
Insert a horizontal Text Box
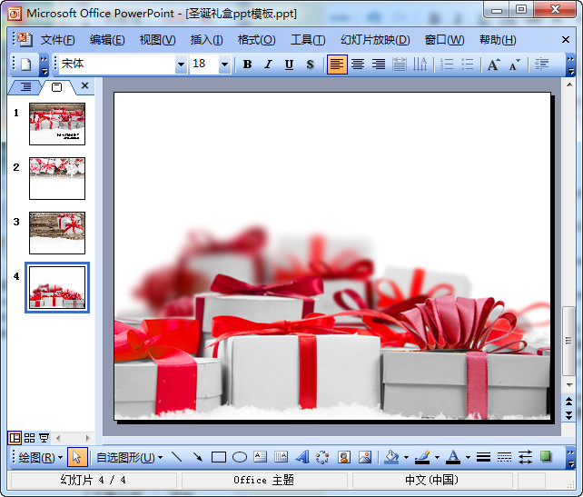261,457
